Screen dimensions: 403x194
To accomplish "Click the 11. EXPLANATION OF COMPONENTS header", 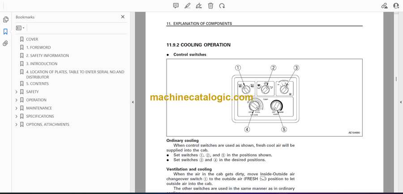I will coord(199,24).
